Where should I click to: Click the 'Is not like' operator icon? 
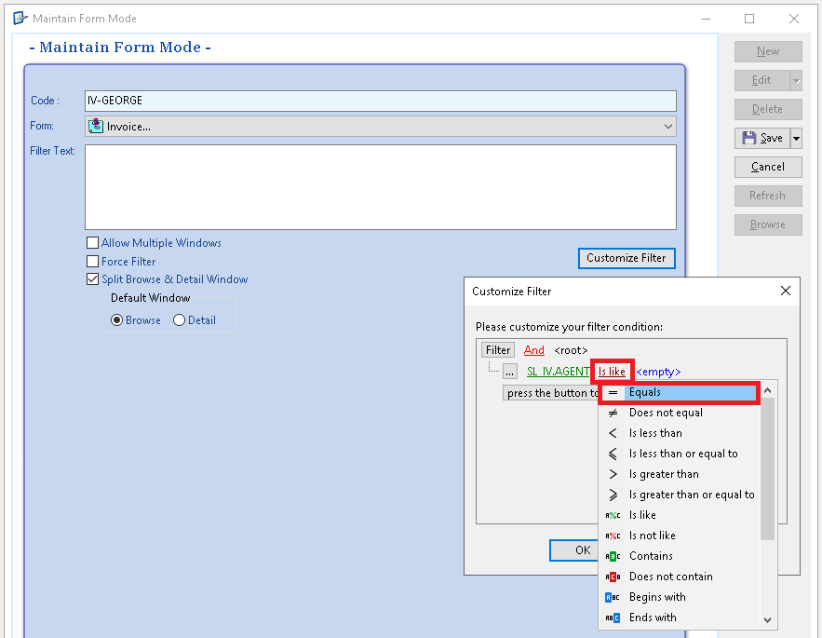coord(613,536)
